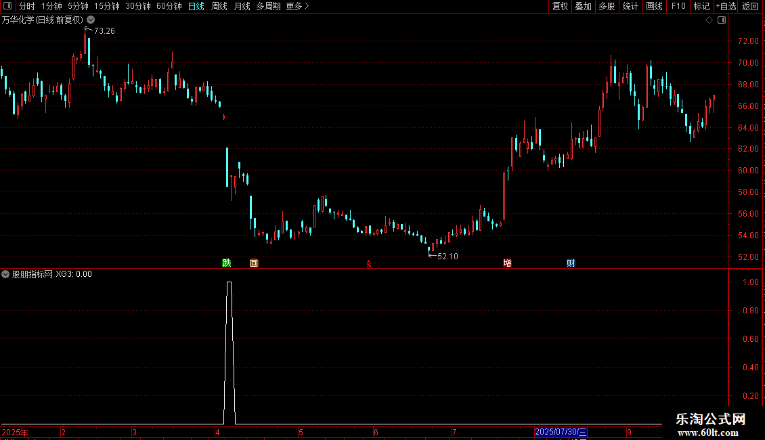Click the 2025/07/30 date label on timeline
765x440 pixels.
[x=561, y=432]
